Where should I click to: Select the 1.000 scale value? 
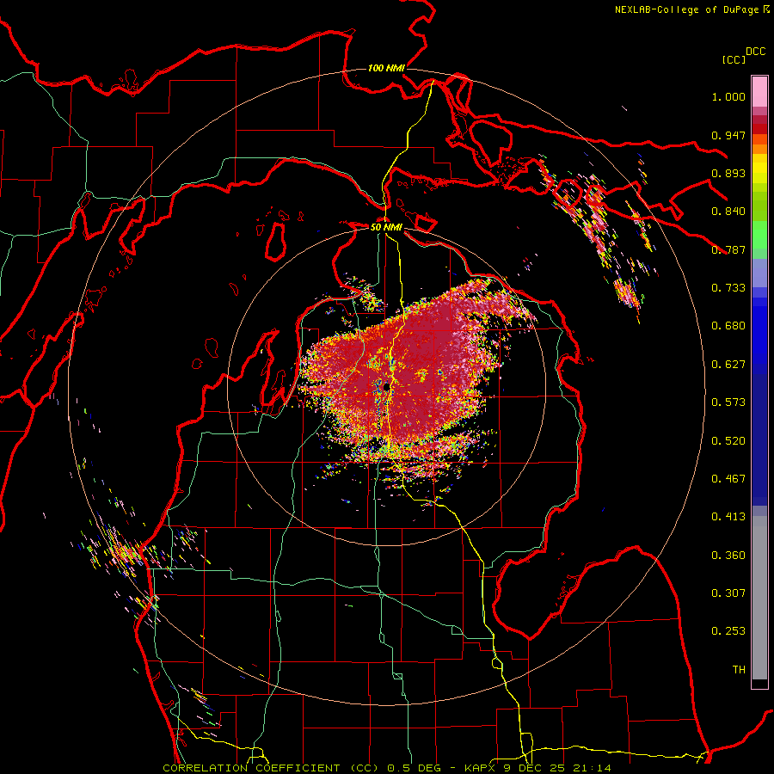point(728,96)
